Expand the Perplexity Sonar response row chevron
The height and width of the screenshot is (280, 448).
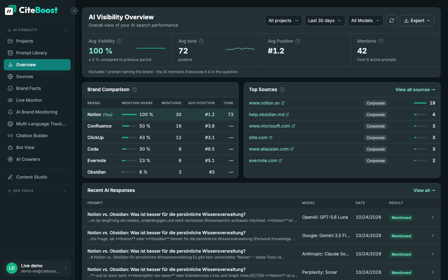tap(433, 272)
